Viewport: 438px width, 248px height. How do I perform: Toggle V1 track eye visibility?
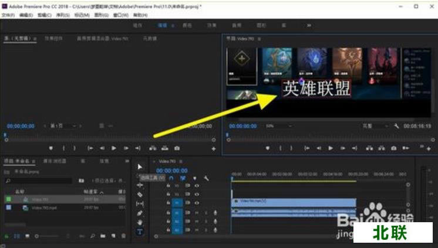coord(197,202)
